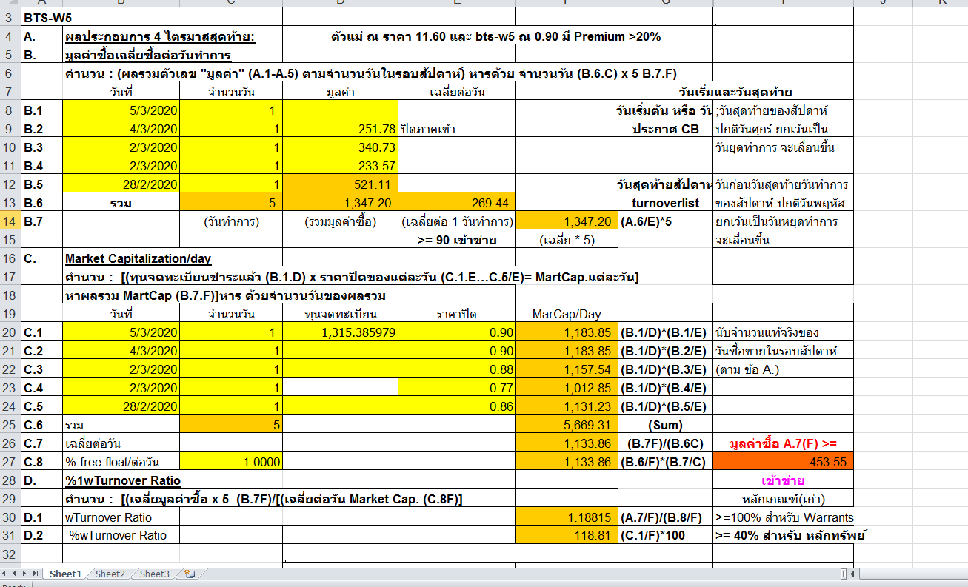This screenshot has width=968, height=587.
Task: Select the value 251.78 in row B.2
Action: [x=340, y=128]
